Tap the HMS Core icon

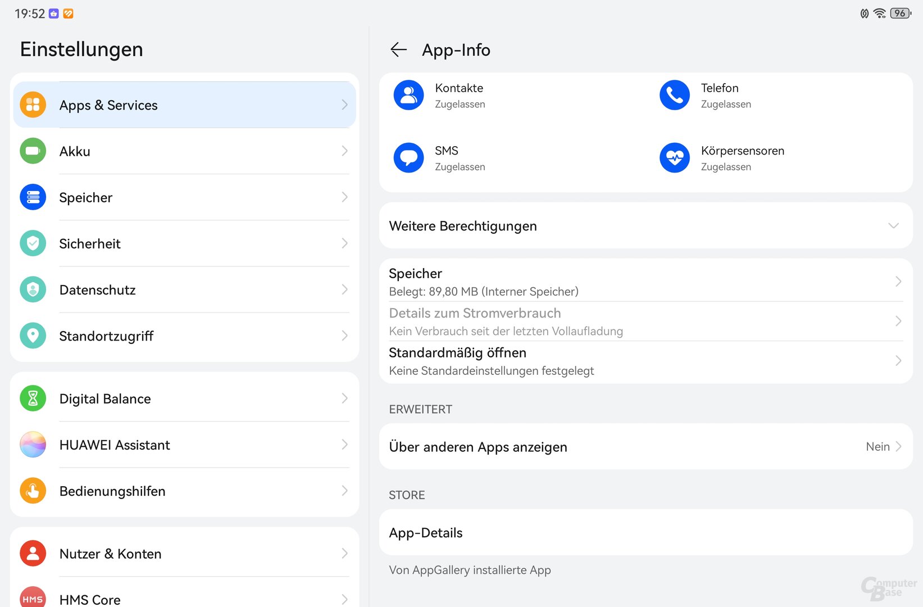tap(33, 597)
